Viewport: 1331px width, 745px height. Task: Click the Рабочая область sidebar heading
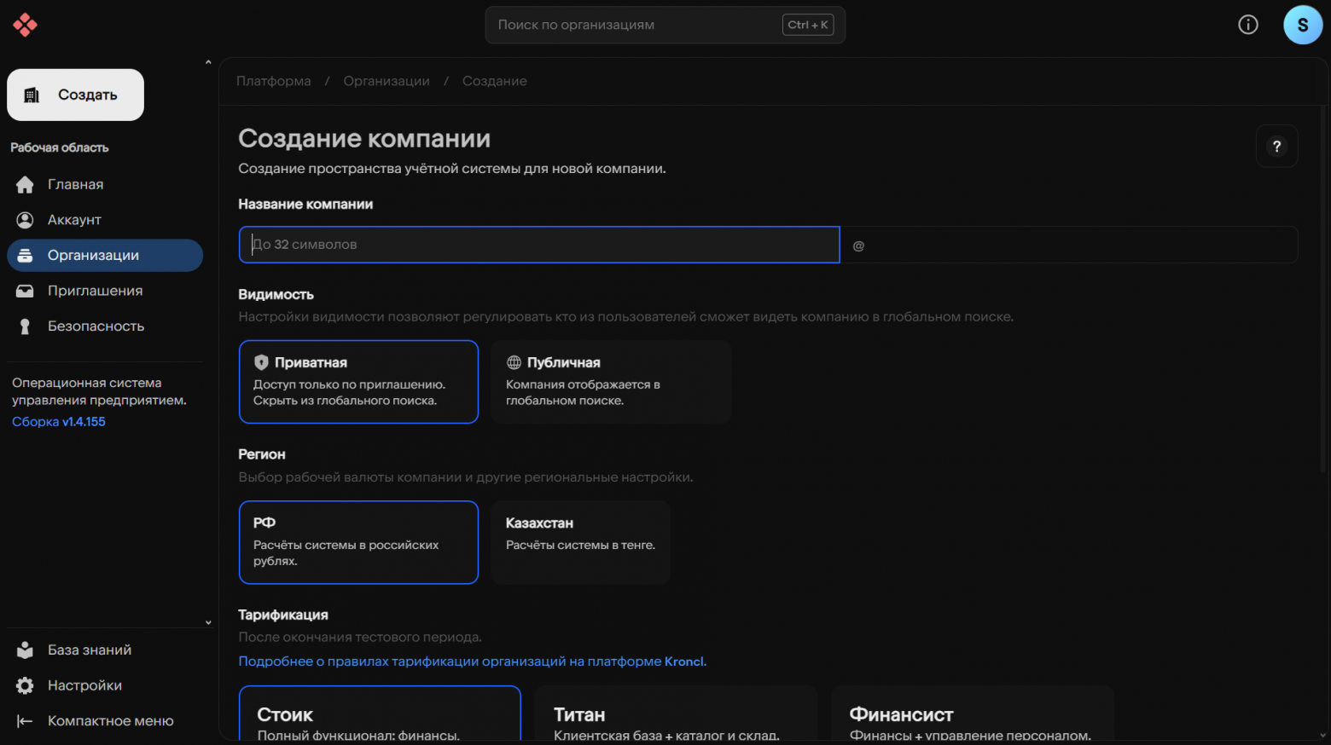click(x=60, y=147)
